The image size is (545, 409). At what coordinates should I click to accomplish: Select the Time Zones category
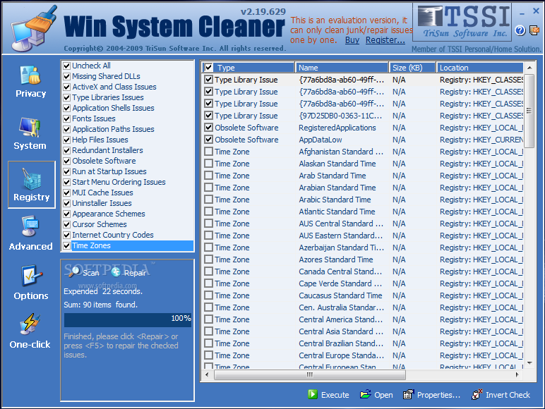point(91,245)
